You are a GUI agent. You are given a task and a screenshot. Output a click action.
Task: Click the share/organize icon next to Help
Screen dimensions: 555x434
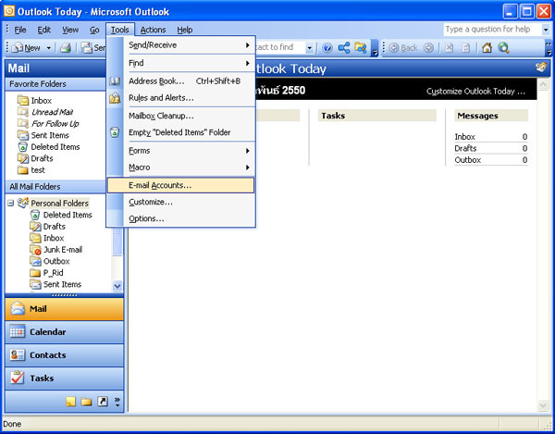point(344,48)
